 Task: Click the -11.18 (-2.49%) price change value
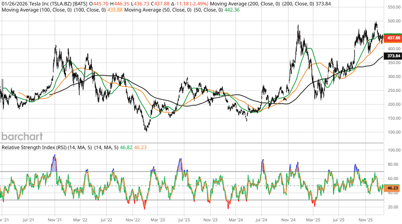[195, 3]
